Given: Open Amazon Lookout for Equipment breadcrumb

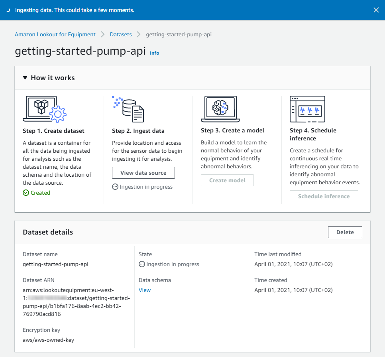Looking at the screenshot, I should tap(55, 34).
